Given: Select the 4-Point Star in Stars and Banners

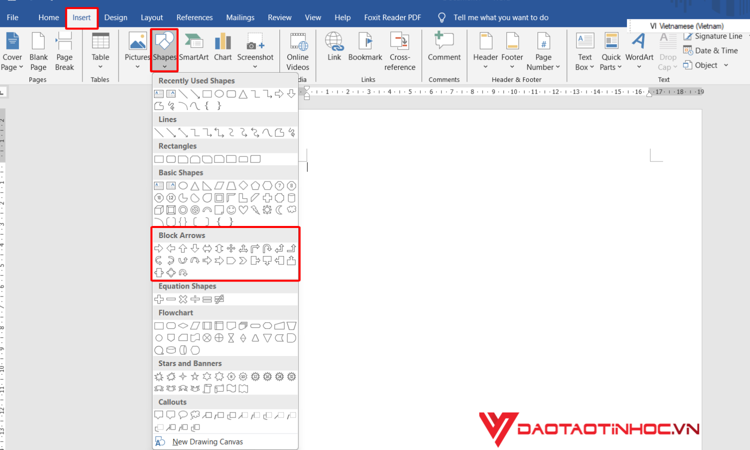Looking at the screenshot, I should coord(183,376).
